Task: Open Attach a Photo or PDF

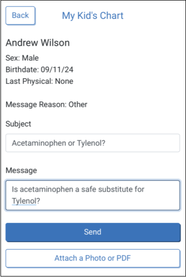Action: pos(93,258)
